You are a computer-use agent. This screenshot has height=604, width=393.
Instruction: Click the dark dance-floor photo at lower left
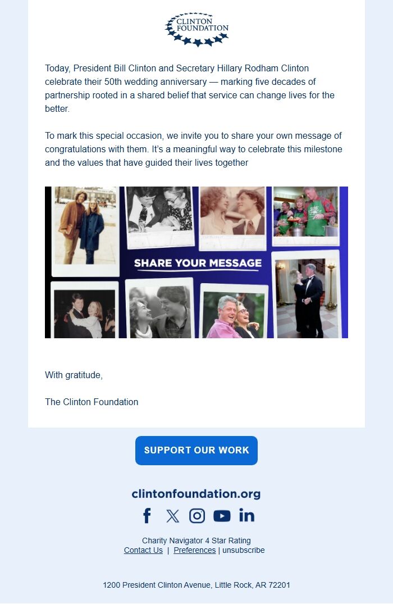(85, 311)
